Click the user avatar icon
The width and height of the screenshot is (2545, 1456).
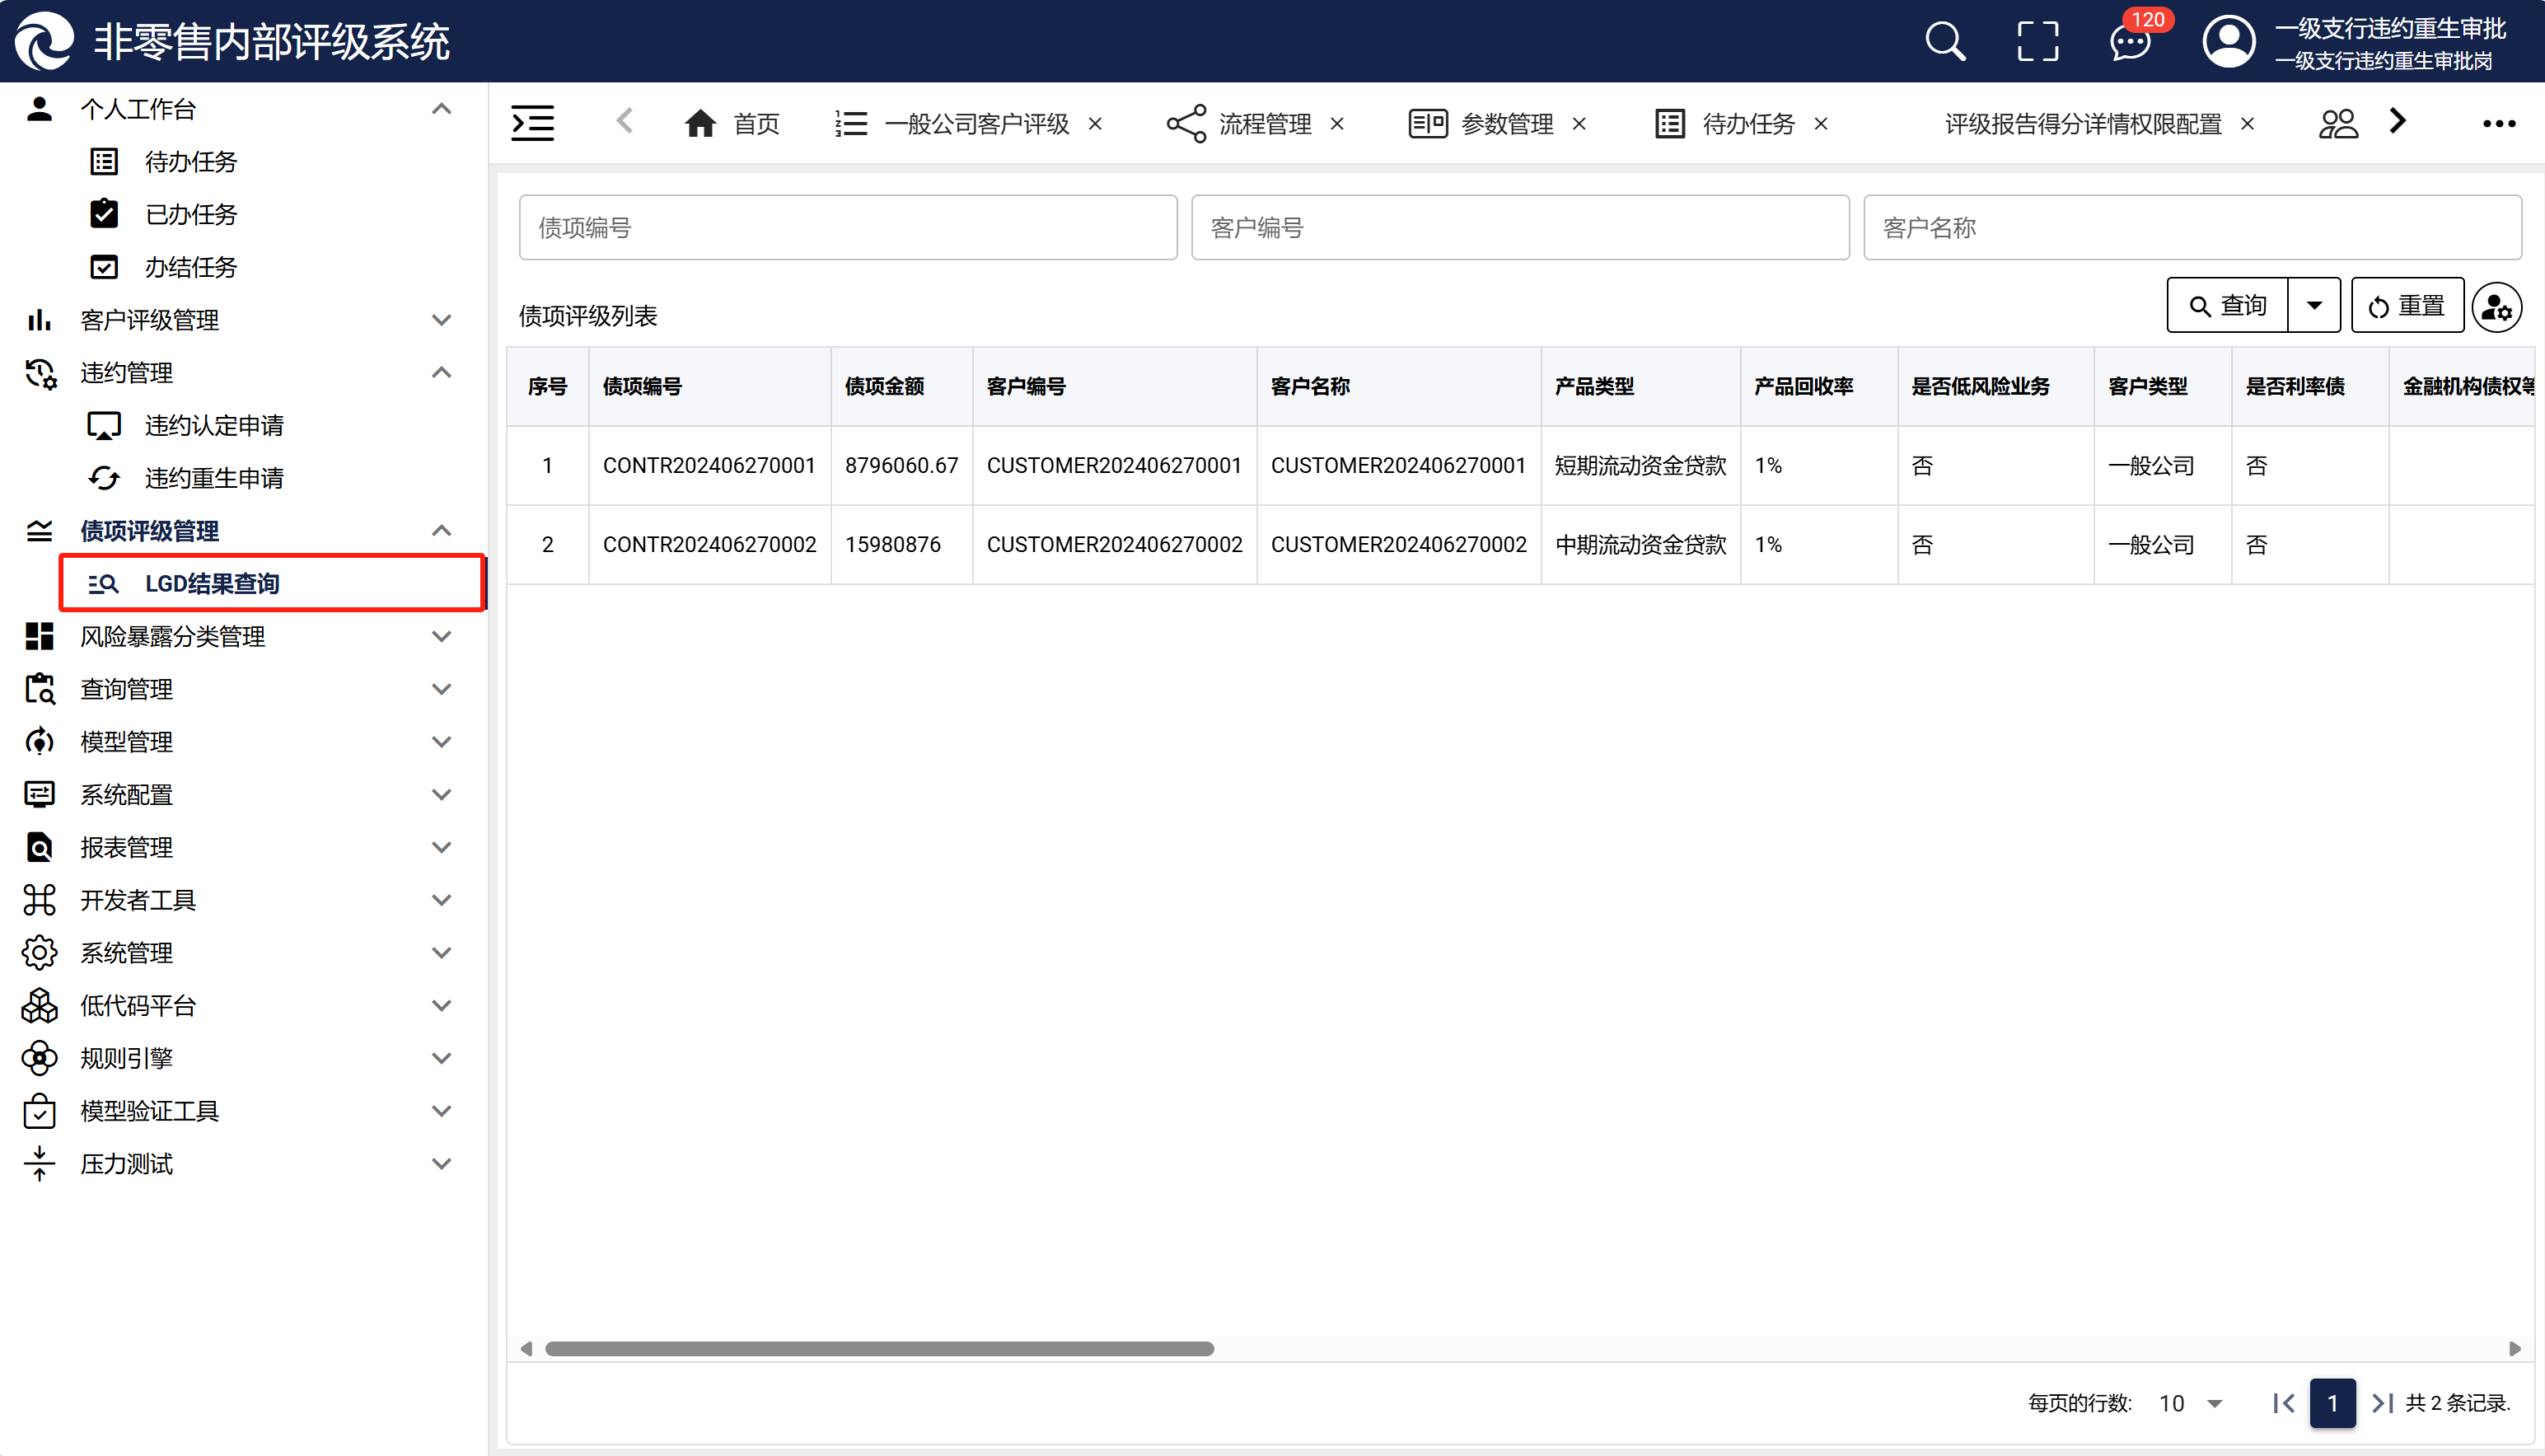[2228, 42]
